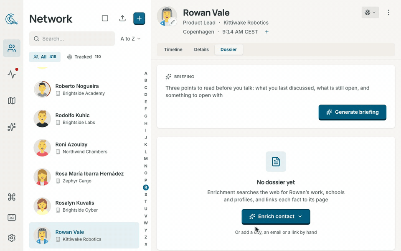This screenshot has width=401, height=251.
Task: Open the command palette sidebar icon
Action: pos(12,197)
